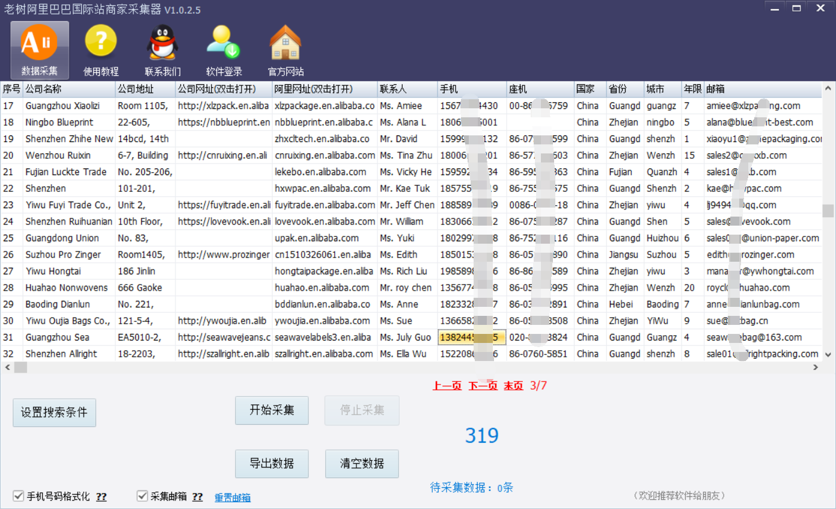Image resolution: width=836 pixels, height=509 pixels.
Task: Select contact Ms. Tina Zhu
Action: [x=407, y=155]
